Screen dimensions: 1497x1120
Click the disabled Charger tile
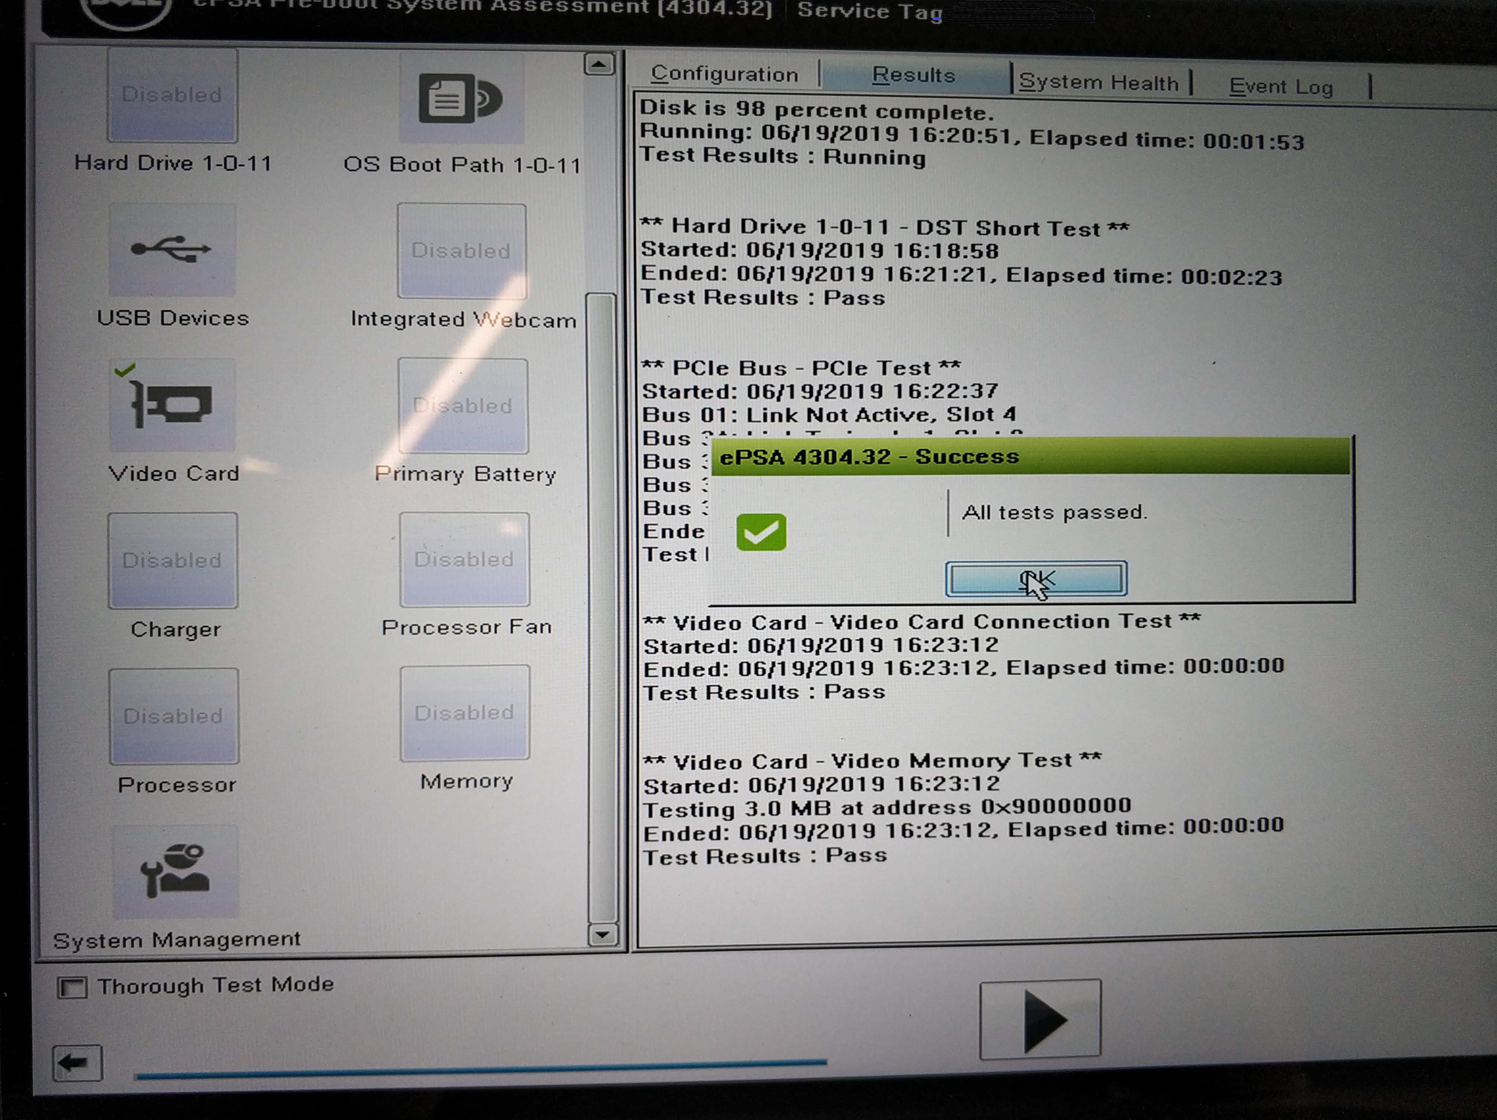pyautogui.click(x=173, y=560)
